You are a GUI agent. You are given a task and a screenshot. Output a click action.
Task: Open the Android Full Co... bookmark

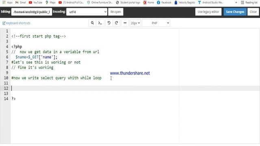click(71, 2)
